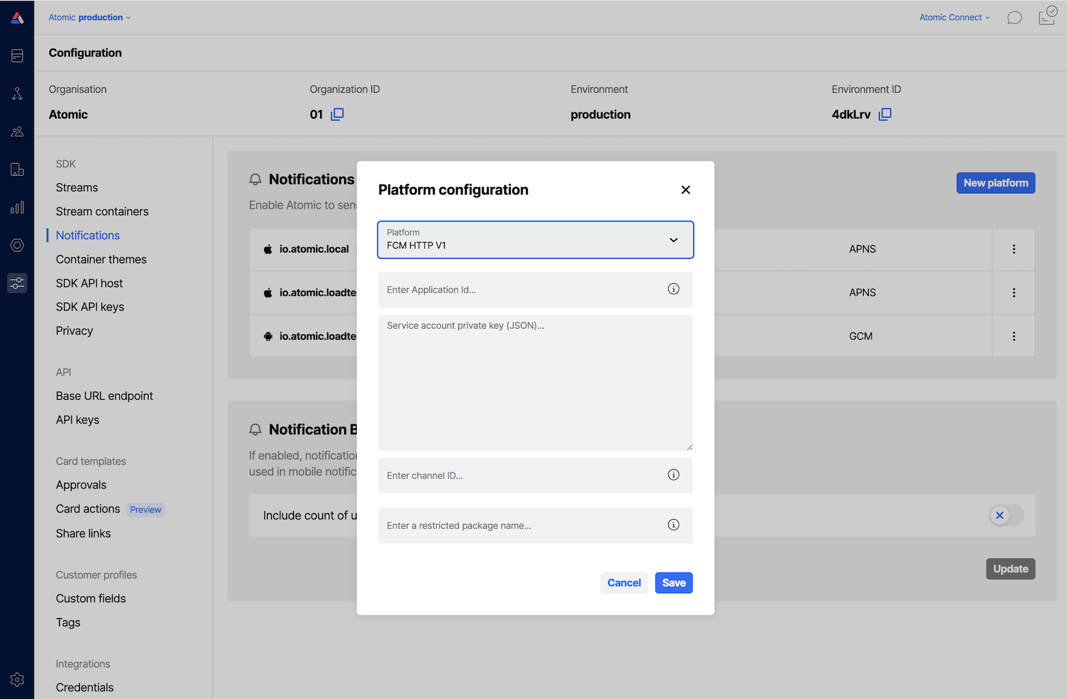1067x699 pixels.
Task: Open the checklist icon in top right
Action: point(1048,15)
